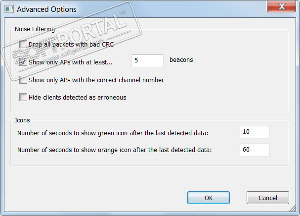Click the orange icon seconds description label
Image resolution: width=300 pixels, height=216 pixels.
tap(114, 150)
